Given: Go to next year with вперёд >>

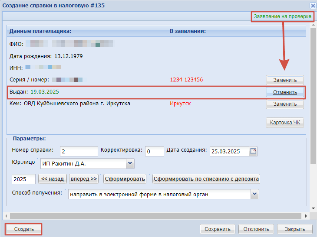Looking at the screenshot, I should pyautogui.click(x=84, y=179).
